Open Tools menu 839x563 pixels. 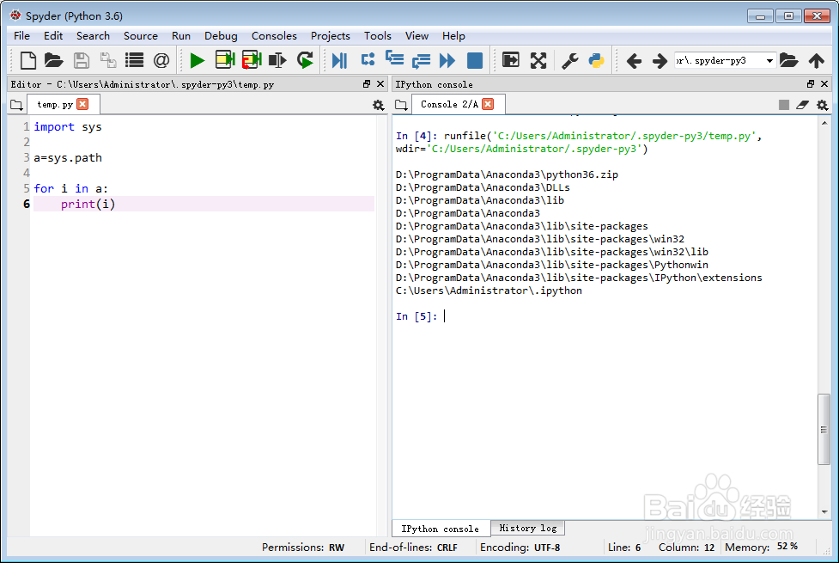[x=378, y=36]
